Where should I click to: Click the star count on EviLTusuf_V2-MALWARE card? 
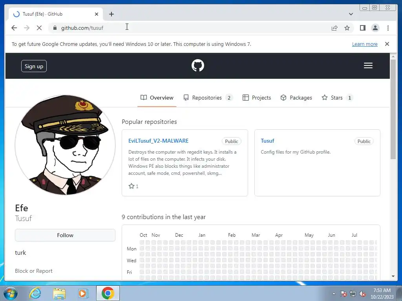pos(133,186)
